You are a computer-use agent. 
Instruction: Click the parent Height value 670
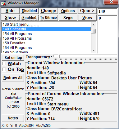click(x=96, y=118)
